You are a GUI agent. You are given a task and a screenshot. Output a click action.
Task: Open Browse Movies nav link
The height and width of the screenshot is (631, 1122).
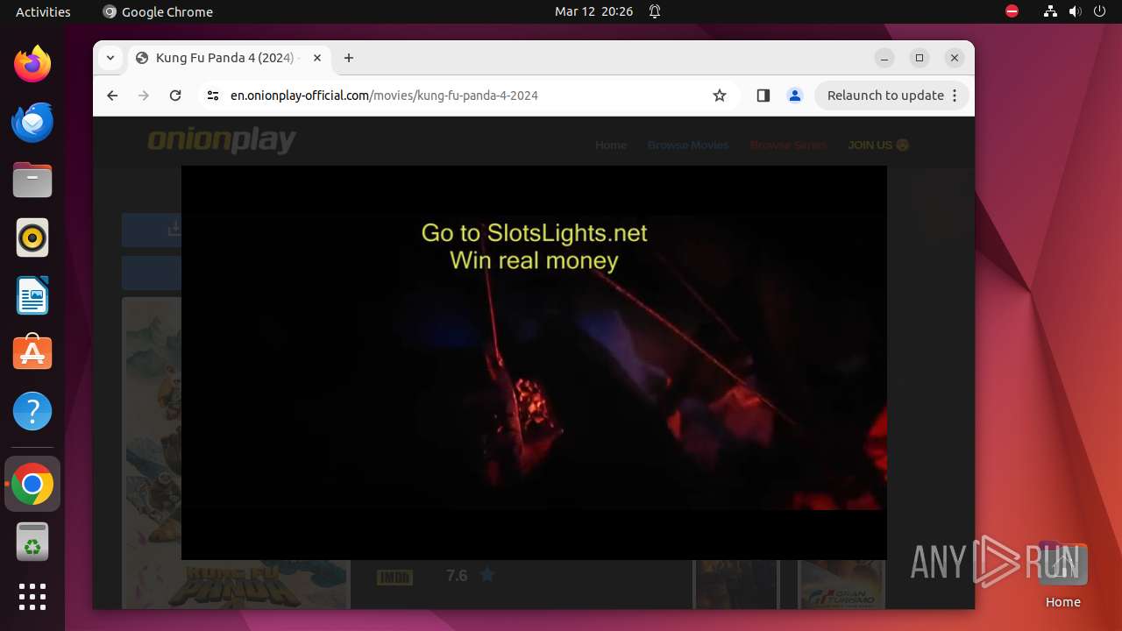(688, 145)
